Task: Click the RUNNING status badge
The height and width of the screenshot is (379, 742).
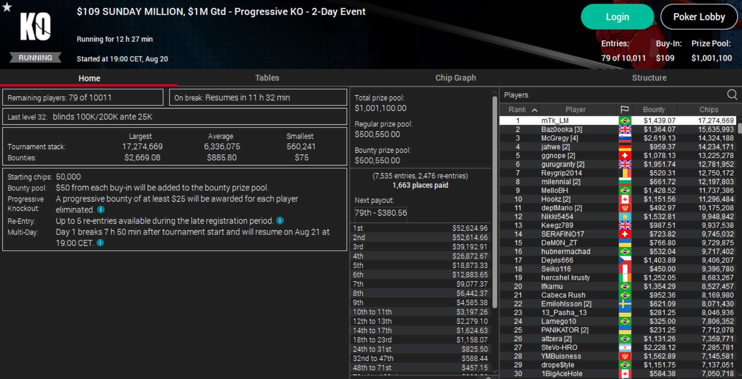Action: click(35, 58)
